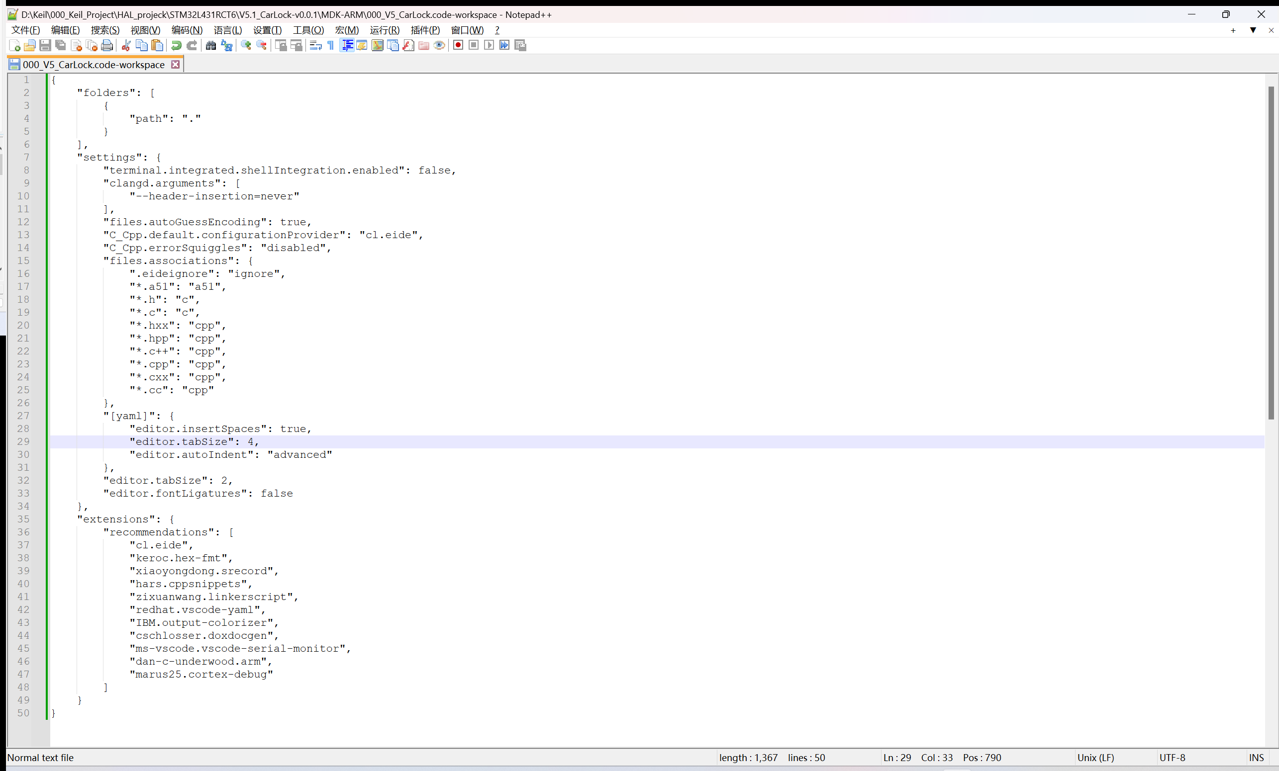Click the Redo arrow icon
This screenshot has width=1279, height=771.
tap(192, 46)
